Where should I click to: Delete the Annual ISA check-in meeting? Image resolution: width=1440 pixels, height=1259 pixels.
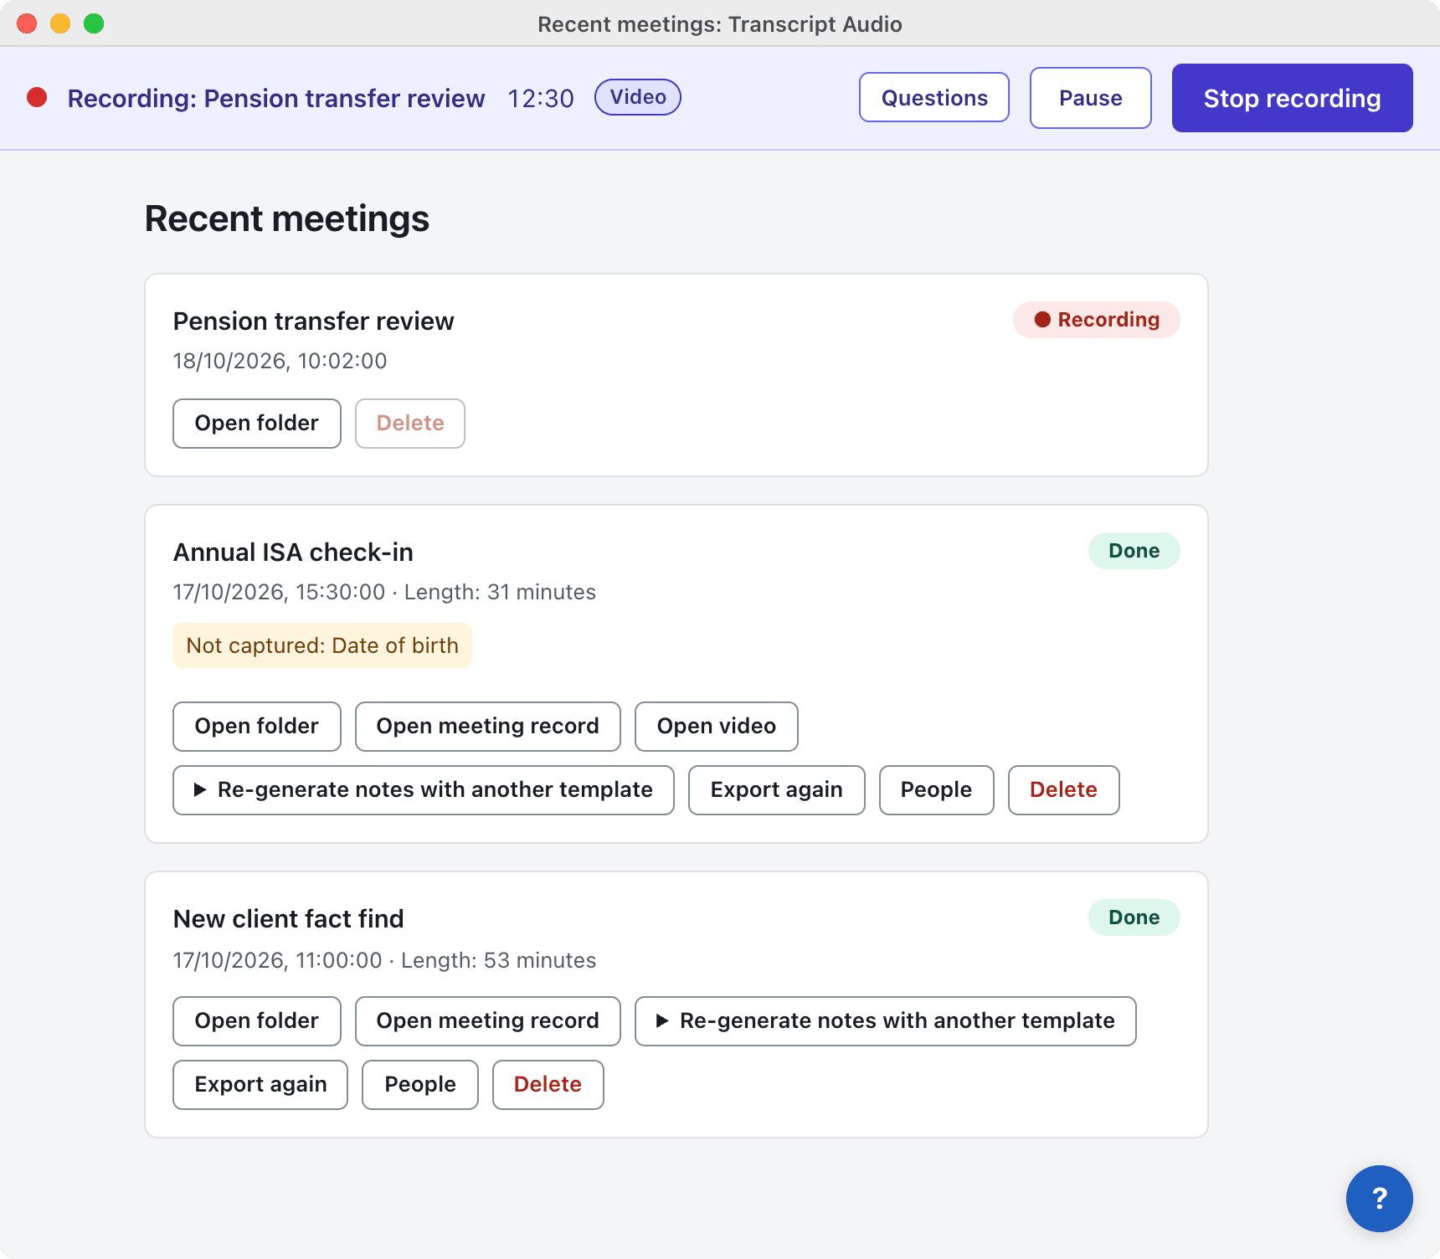(1064, 790)
